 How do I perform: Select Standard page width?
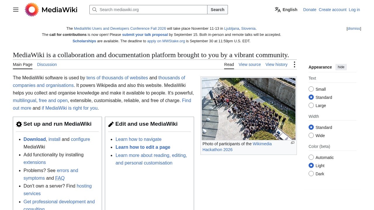coord(311,127)
